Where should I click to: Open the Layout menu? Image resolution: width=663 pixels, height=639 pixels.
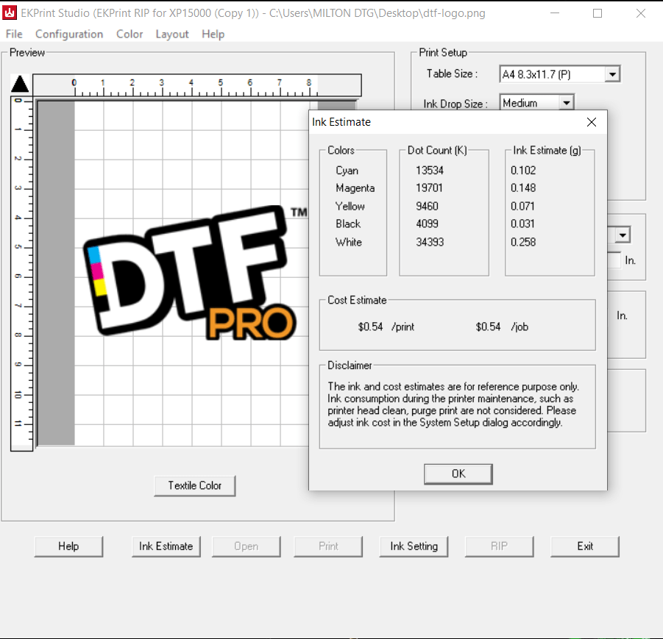pyautogui.click(x=171, y=34)
